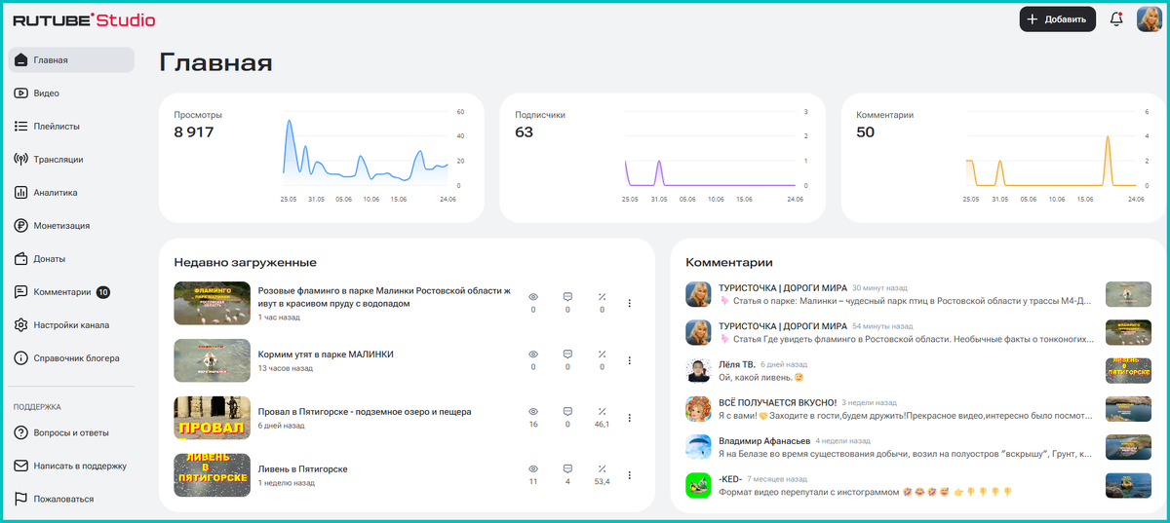1170x523 pixels.
Task: Click the Вопросы и ответы question icon
Action: coord(20,432)
